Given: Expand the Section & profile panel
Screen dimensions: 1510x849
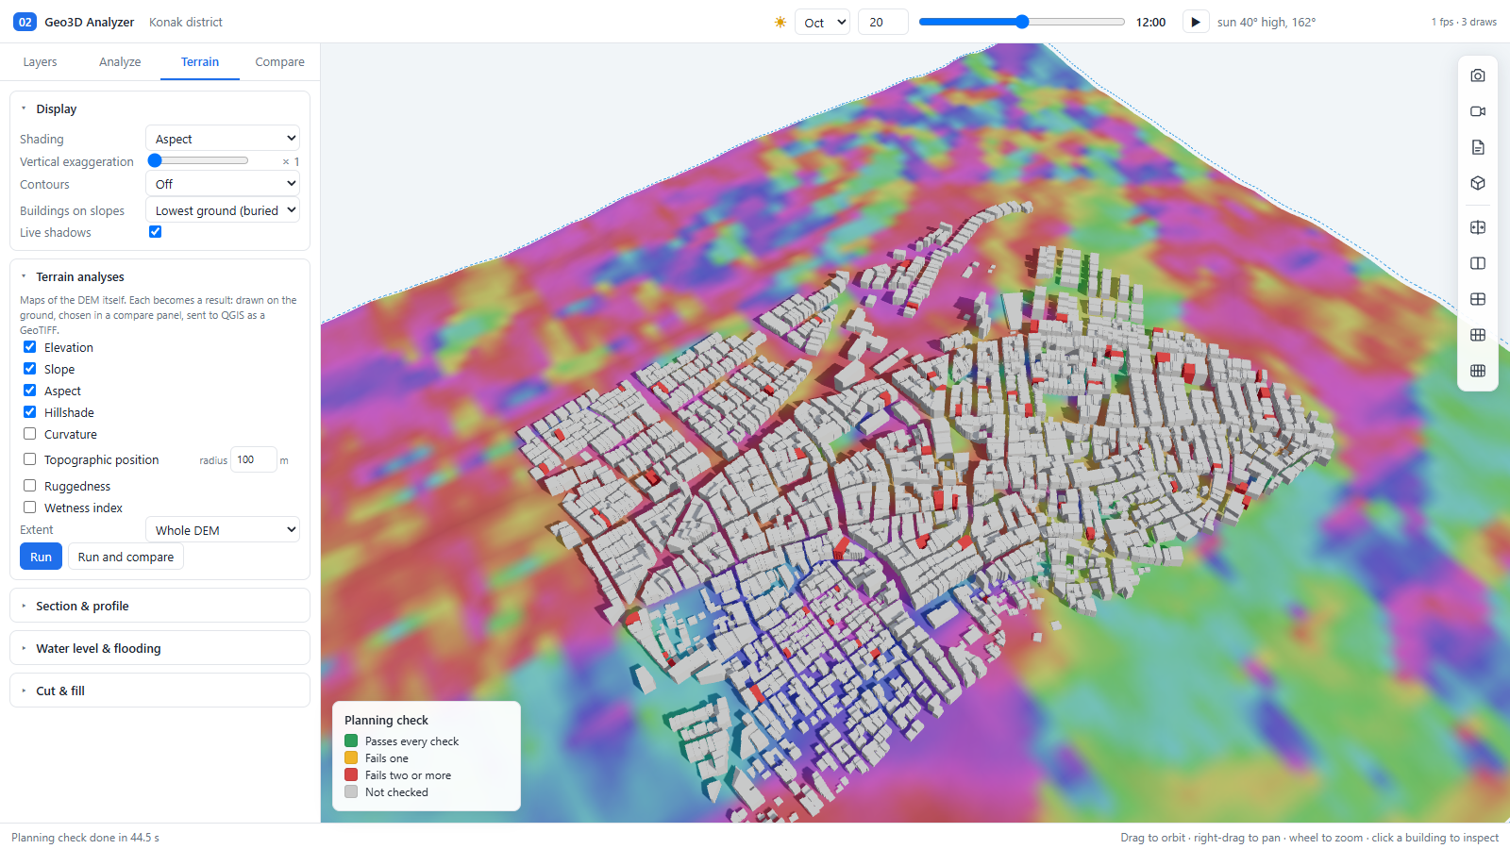Looking at the screenshot, I should (x=159, y=606).
